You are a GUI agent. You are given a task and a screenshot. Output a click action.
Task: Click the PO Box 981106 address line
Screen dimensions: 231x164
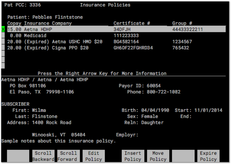(x=28, y=86)
